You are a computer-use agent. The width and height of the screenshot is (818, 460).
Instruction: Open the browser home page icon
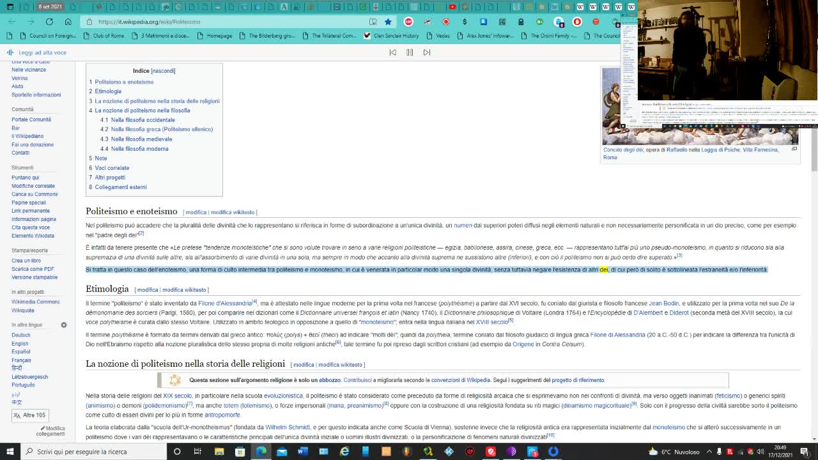(68, 22)
